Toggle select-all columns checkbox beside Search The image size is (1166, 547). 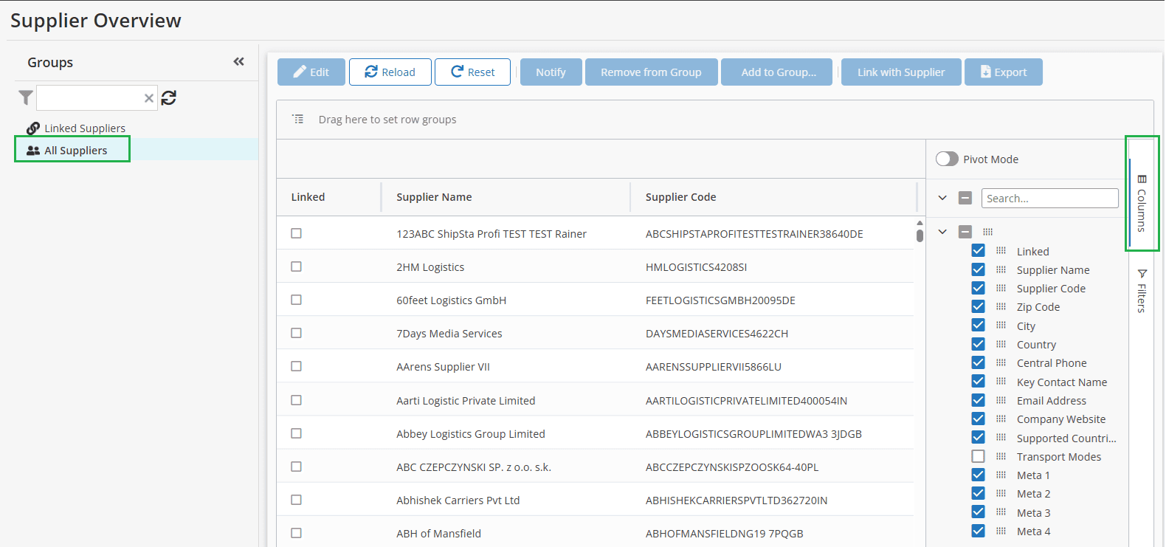click(965, 198)
